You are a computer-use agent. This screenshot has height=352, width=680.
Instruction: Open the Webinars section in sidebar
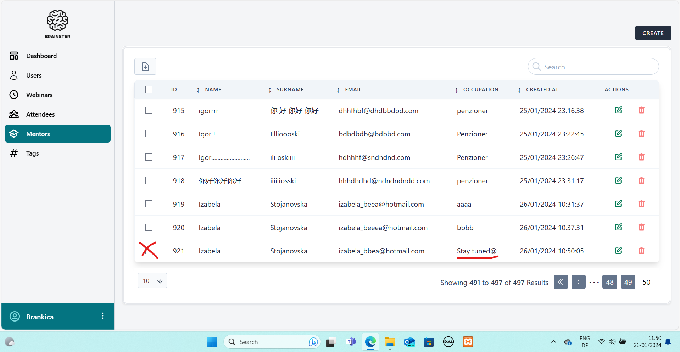[x=39, y=95]
